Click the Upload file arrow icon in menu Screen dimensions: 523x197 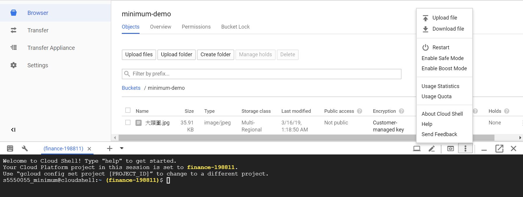click(425, 18)
